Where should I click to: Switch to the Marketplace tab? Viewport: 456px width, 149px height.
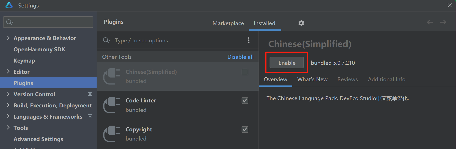point(228,23)
